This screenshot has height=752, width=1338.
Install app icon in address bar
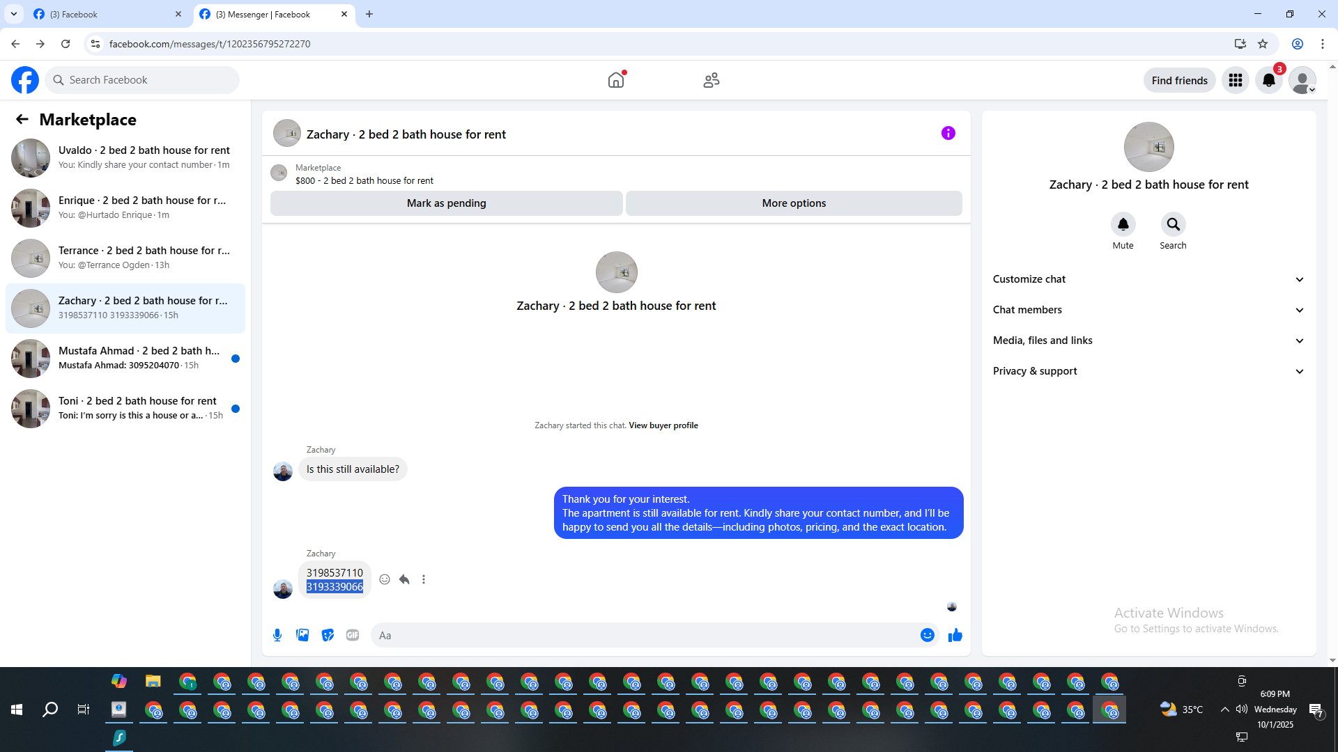[1240, 44]
